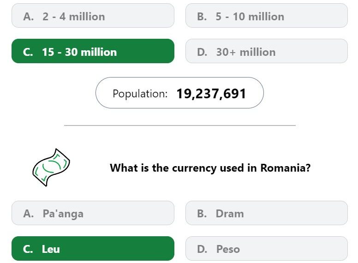Screen dimensions: 358x263
Task: Click the green highlighted "Leu" answer
Action: (93, 248)
